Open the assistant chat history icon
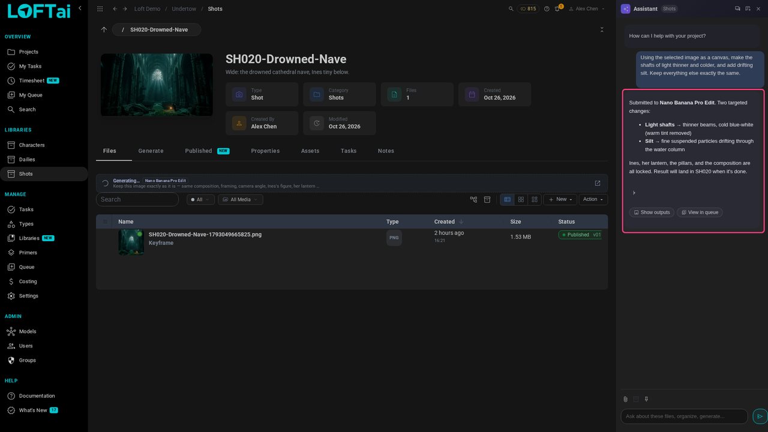768x432 pixels. 737,9
